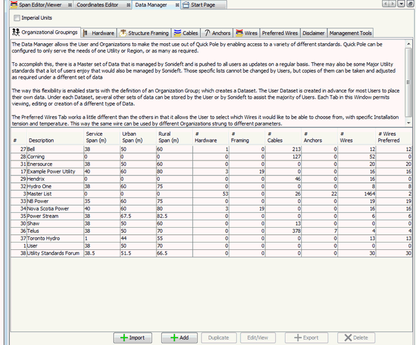Click the X icon on Delete

(x=348, y=338)
